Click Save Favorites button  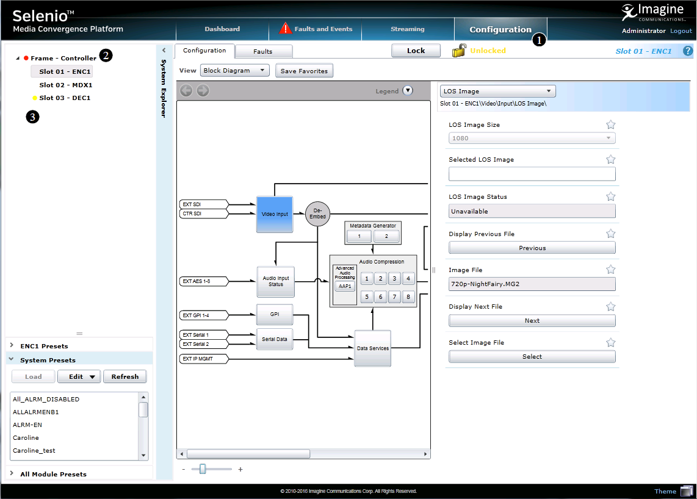pos(304,71)
